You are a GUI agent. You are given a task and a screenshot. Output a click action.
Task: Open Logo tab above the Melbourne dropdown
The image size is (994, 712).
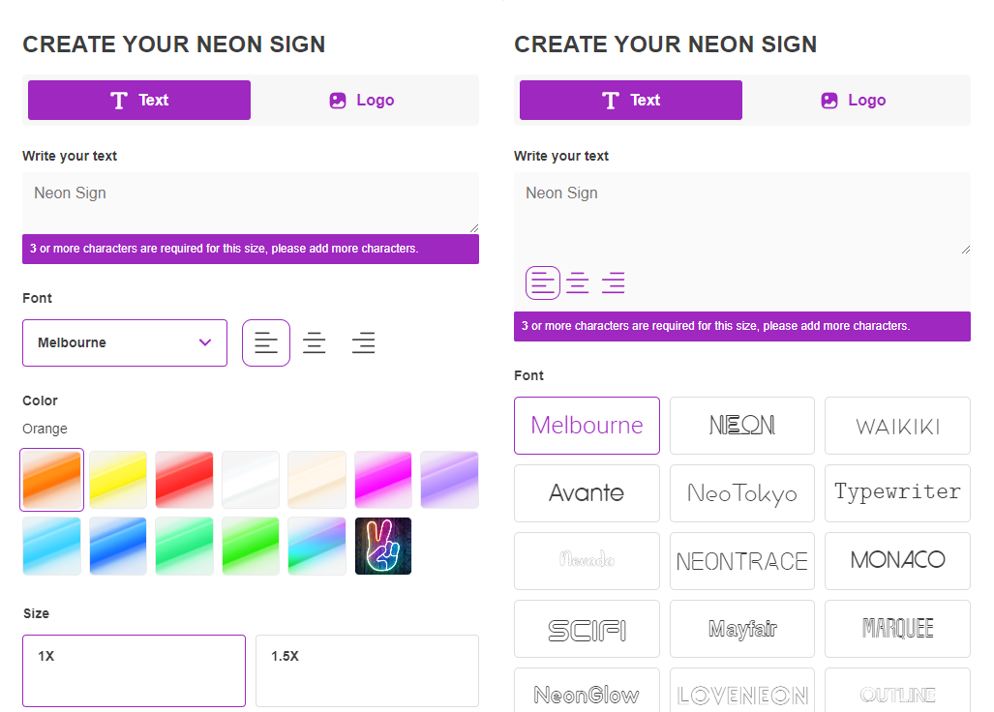(362, 101)
